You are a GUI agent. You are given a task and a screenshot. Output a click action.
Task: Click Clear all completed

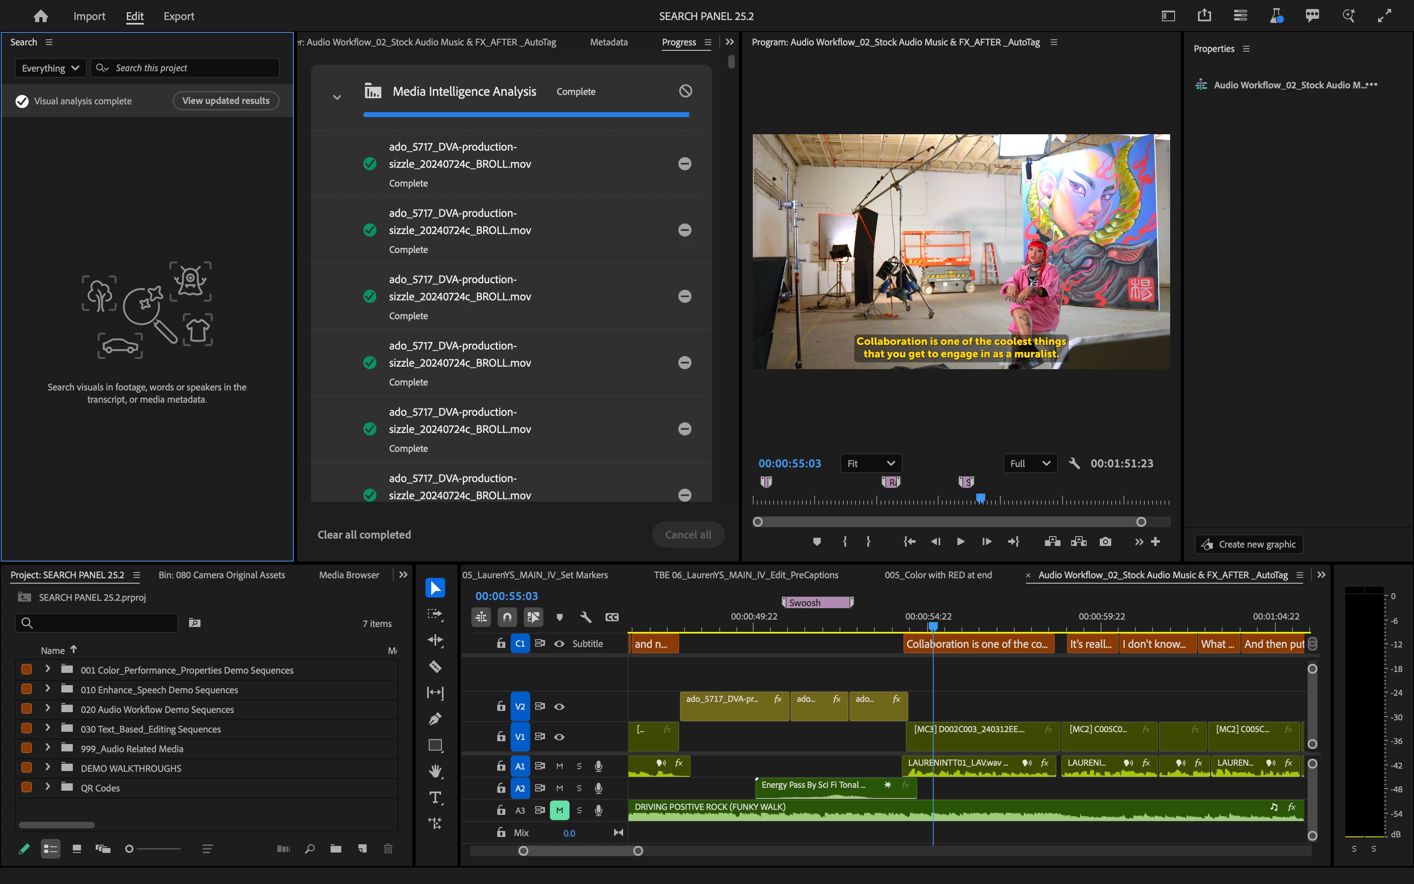click(364, 534)
